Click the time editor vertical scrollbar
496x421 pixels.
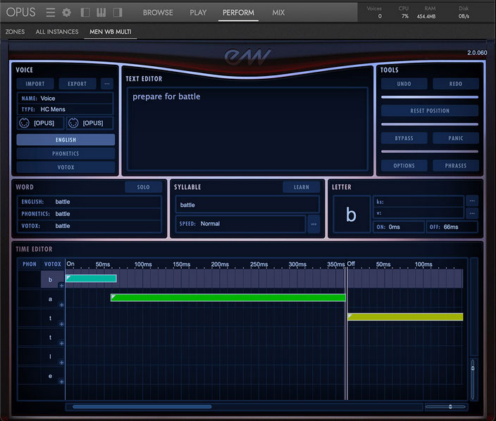pyautogui.click(x=473, y=307)
